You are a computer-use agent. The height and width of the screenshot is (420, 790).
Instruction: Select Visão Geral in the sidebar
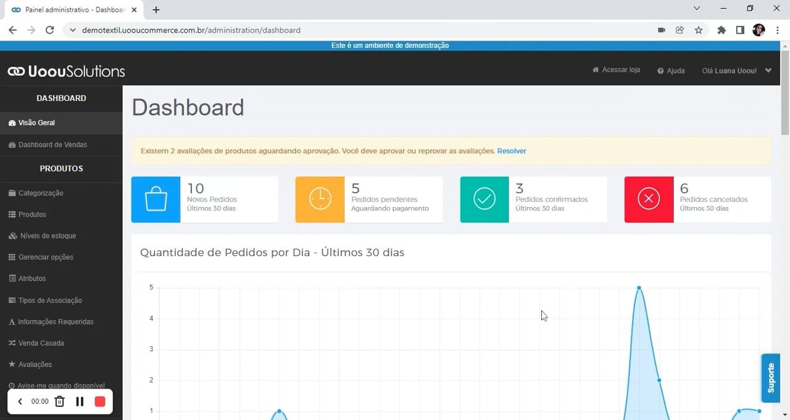pyautogui.click(x=37, y=123)
